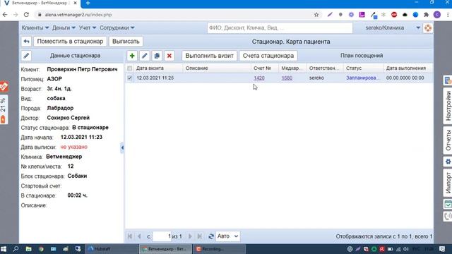This screenshot has height=254, width=452.
Task: Open medical card link 1680
Action: (x=287, y=78)
